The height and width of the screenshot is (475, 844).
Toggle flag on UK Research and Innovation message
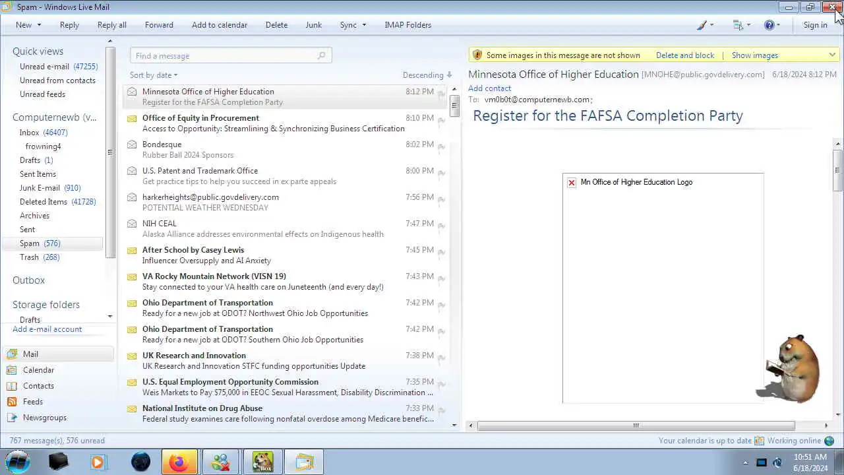tap(442, 358)
